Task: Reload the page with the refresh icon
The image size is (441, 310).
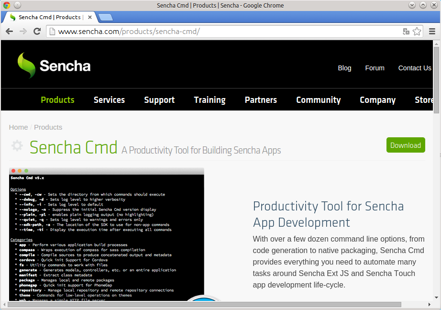Action: tap(37, 31)
